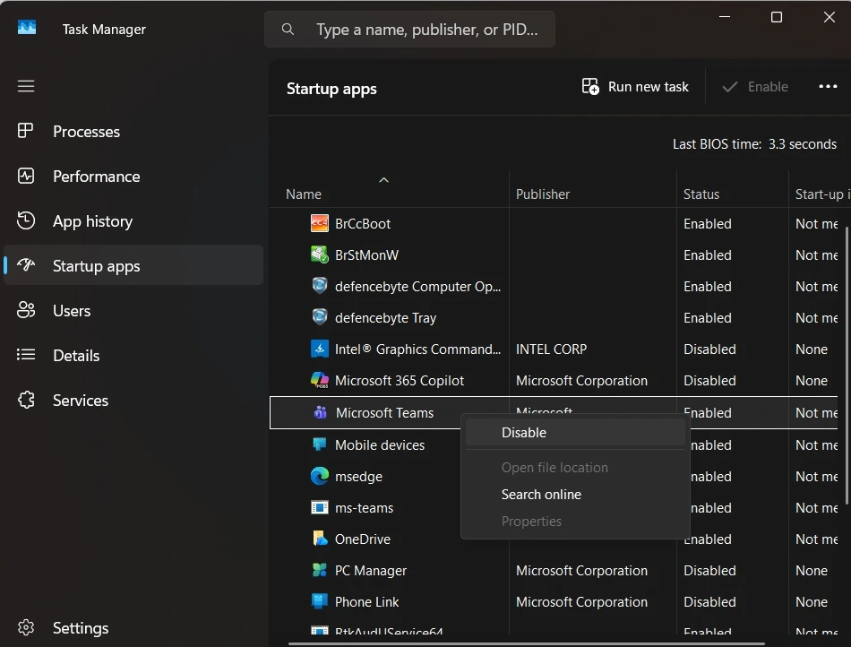Click the Details list icon
Viewport: 851px width, 647px height.
(25, 355)
